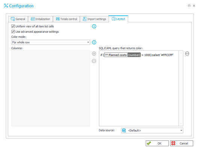Add column with plus icon

tap(94, 54)
